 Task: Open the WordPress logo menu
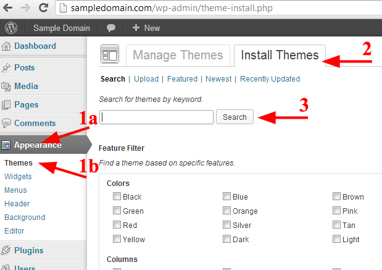11,28
